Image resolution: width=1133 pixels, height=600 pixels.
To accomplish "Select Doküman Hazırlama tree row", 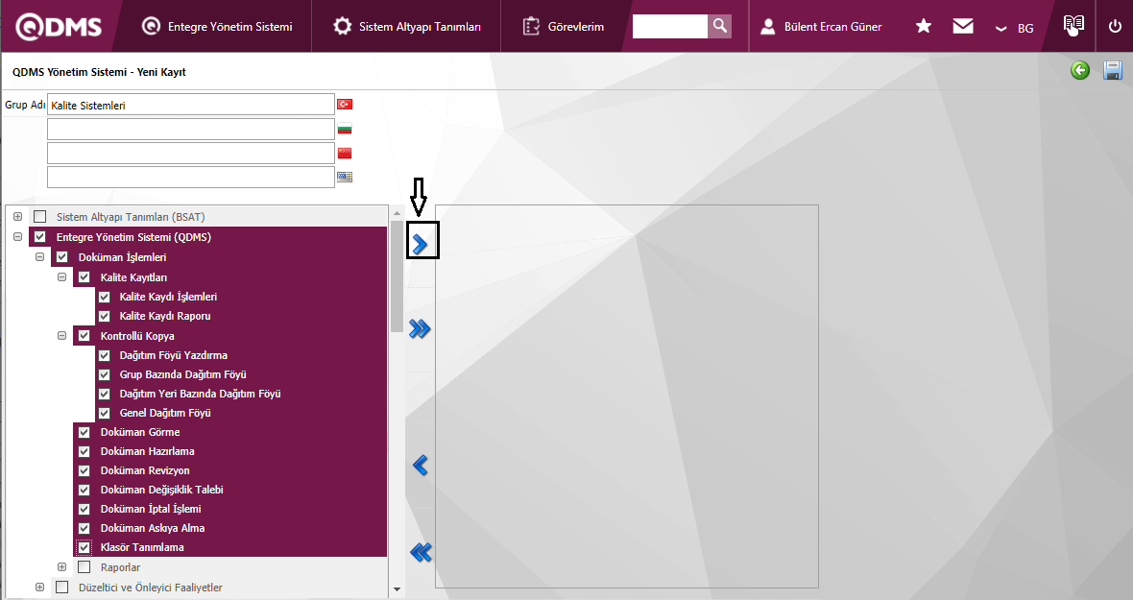I will [230, 451].
